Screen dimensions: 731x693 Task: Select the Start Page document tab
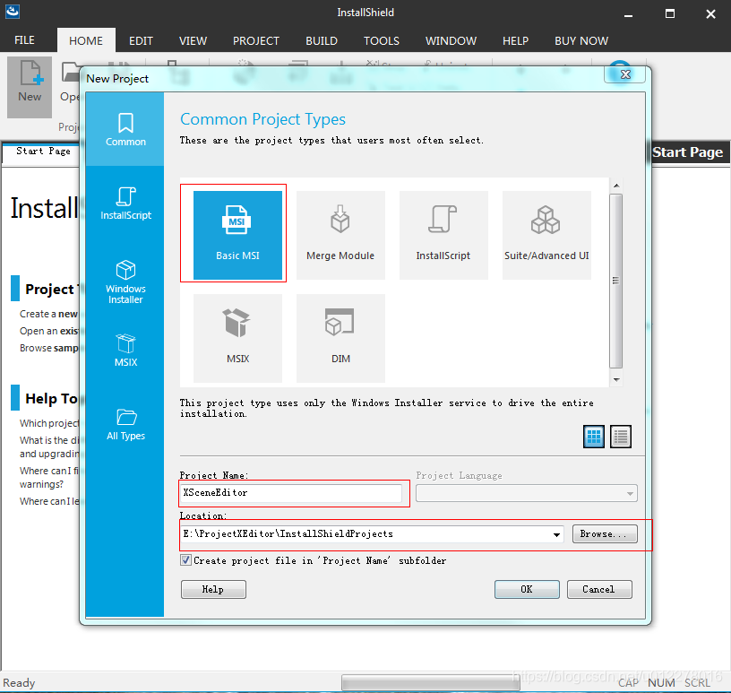coord(43,152)
